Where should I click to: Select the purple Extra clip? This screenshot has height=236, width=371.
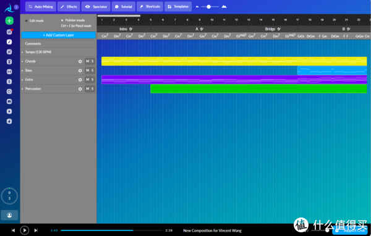coord(234,80)
